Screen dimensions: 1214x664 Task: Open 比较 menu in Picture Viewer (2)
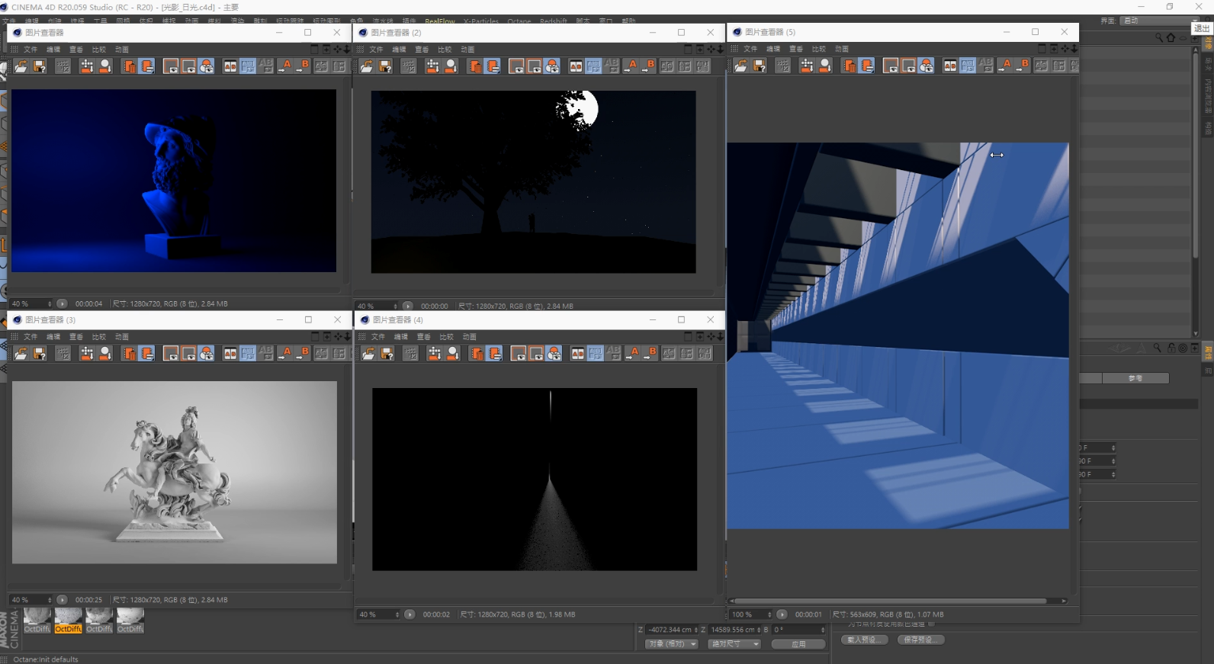(445, 50)
